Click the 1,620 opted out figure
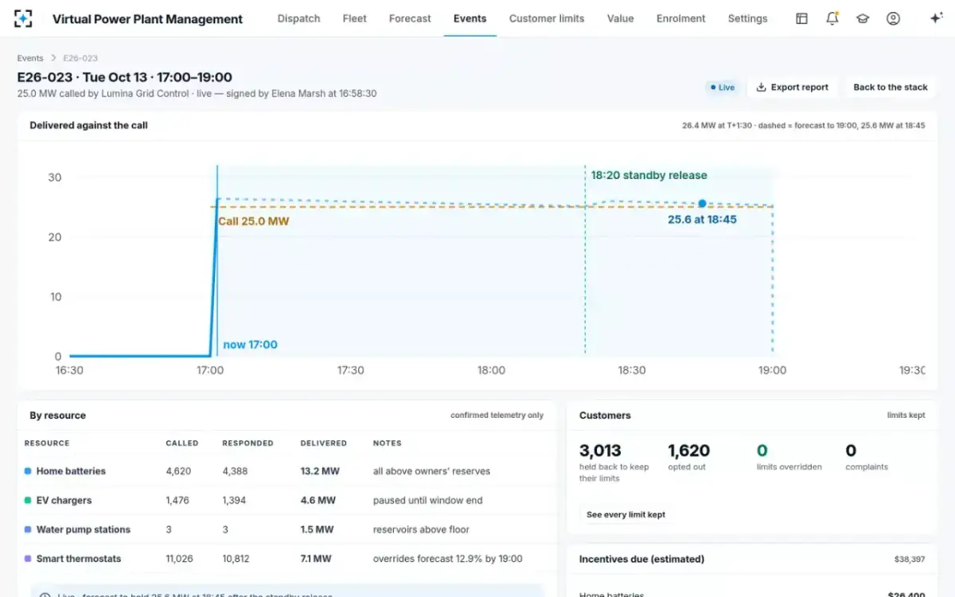955x597 pixels. [688, 451]
